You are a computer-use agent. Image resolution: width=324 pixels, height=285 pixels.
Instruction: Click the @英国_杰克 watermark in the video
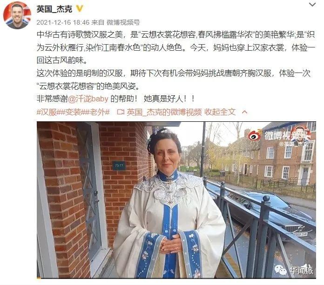(294, 144)
